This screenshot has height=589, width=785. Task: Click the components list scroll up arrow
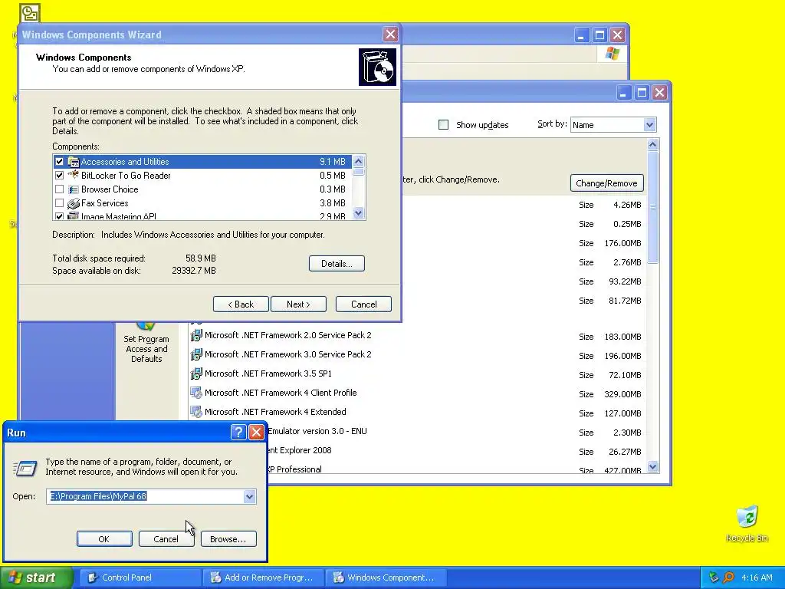pos(359,161)
